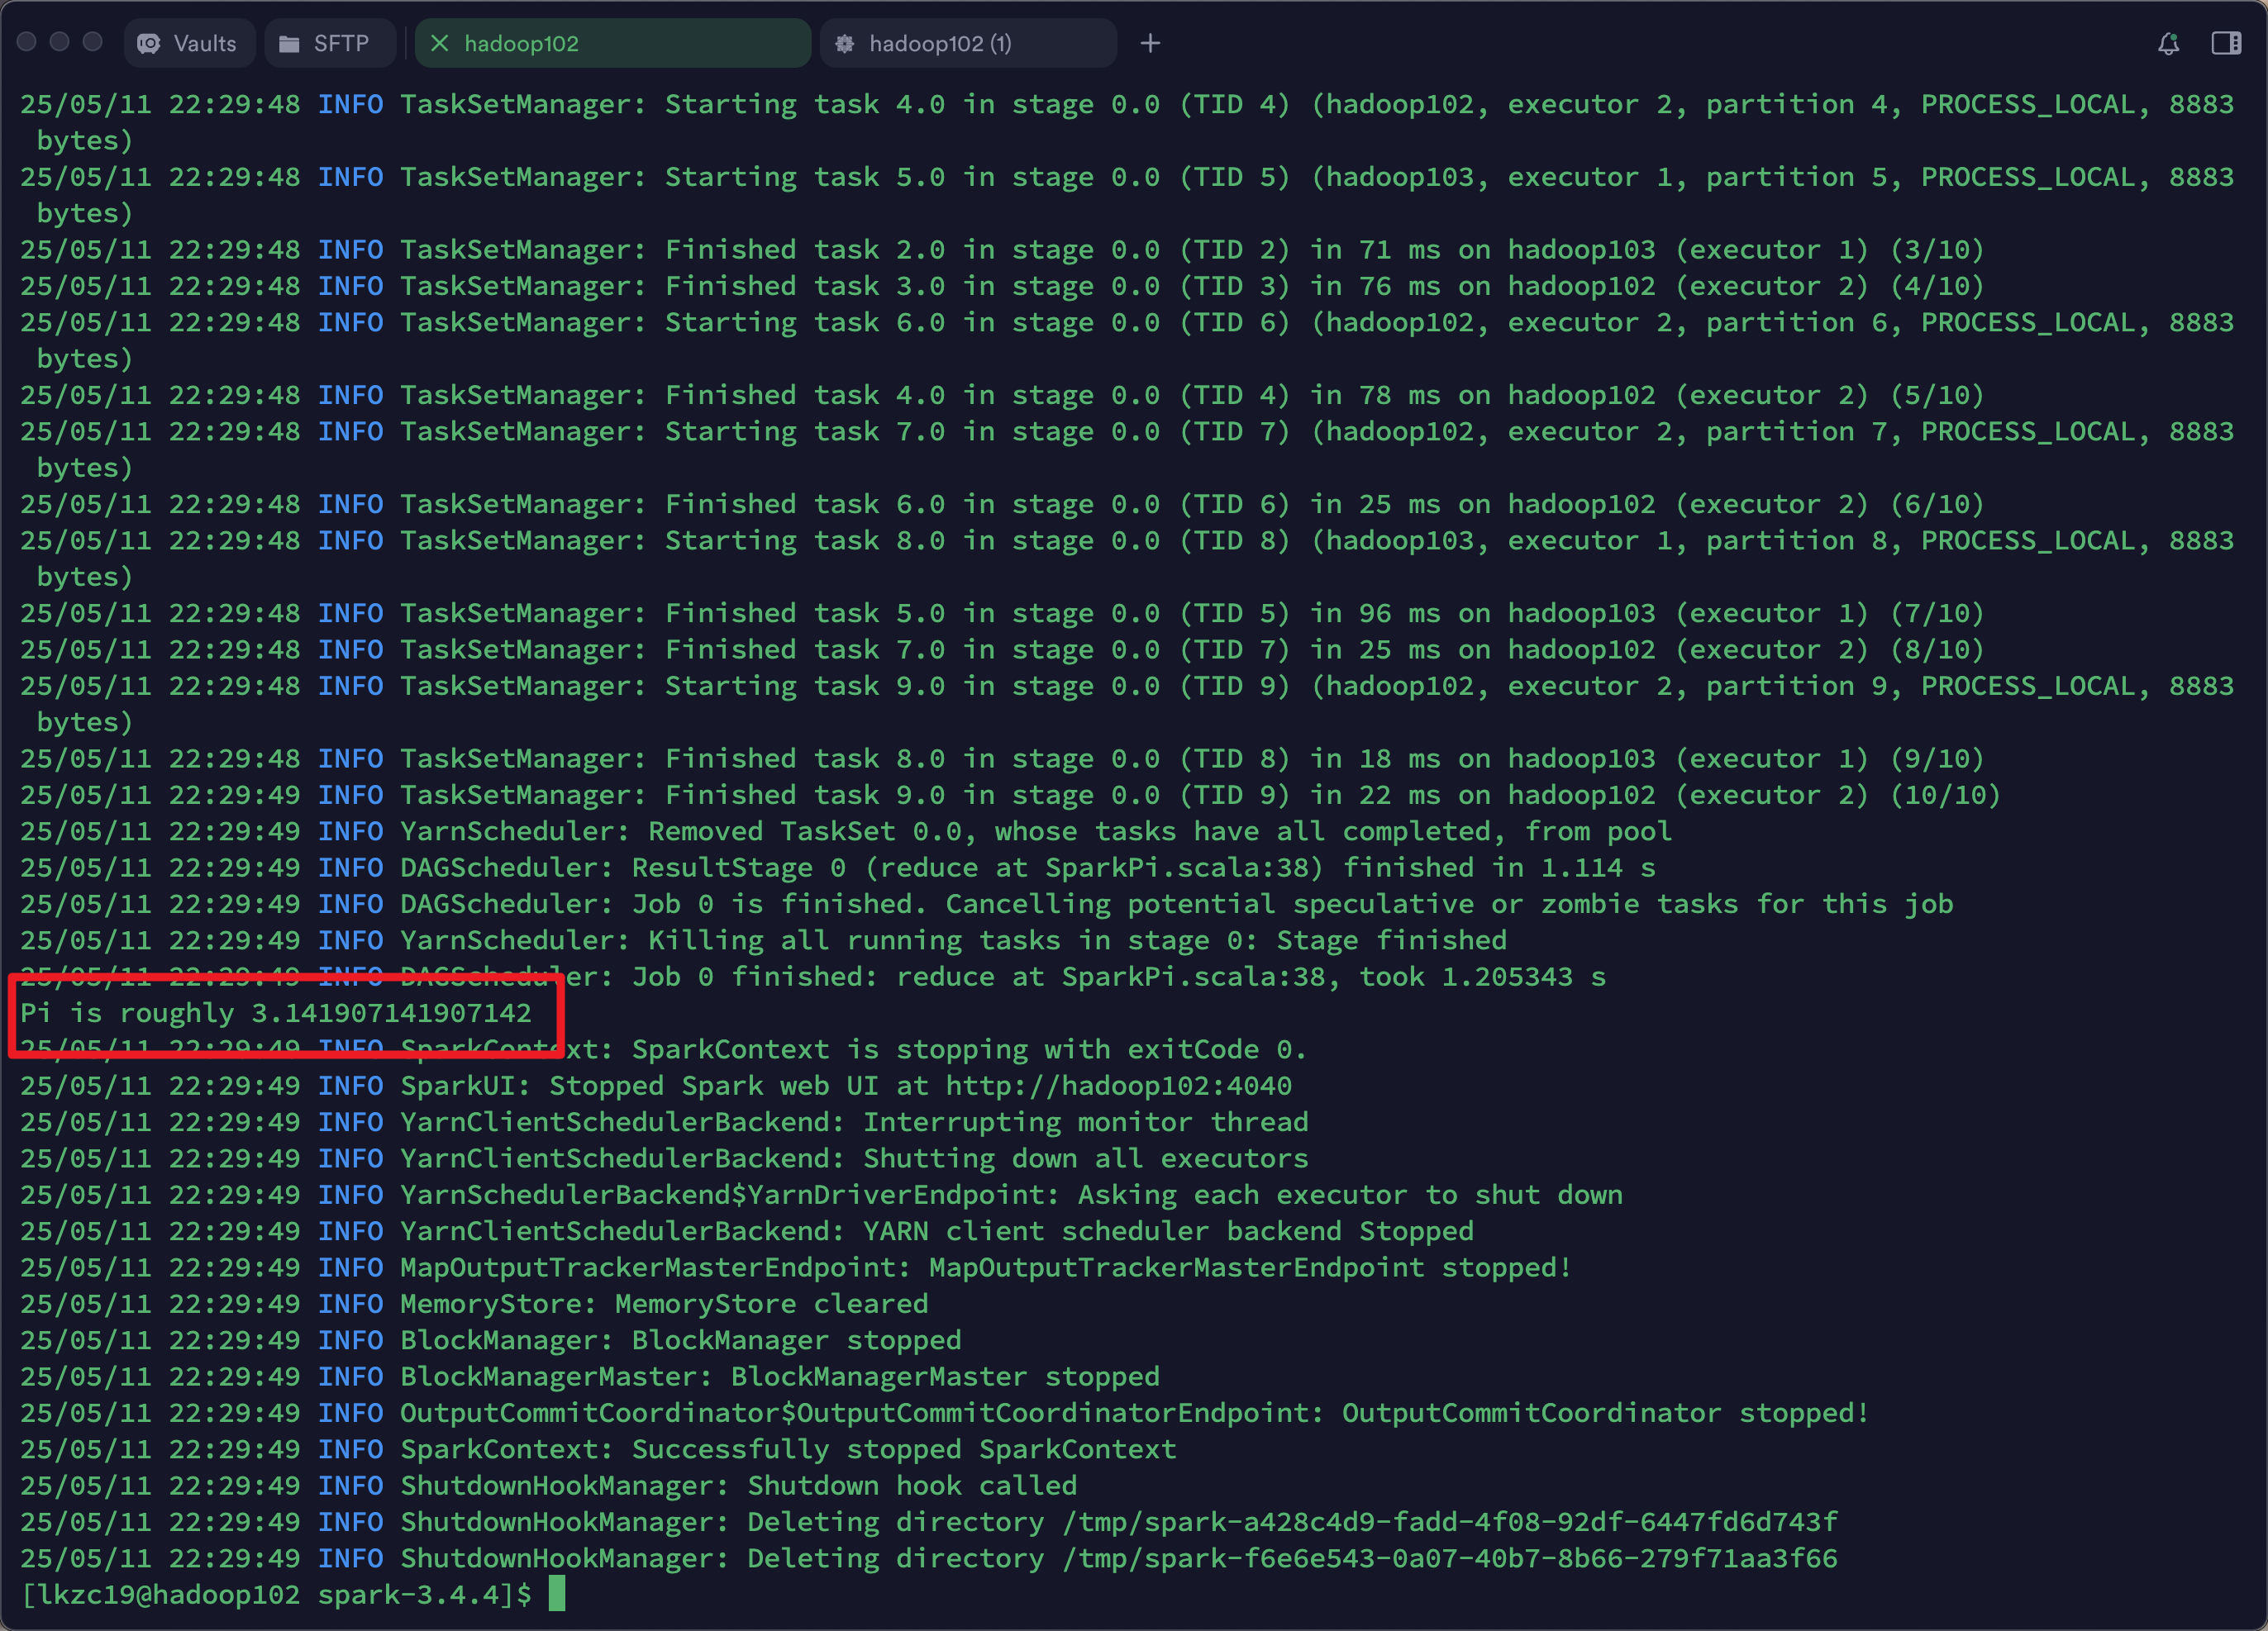Click the /tmp/spark-a428c4d9 directory path text
Screen dimensions: 2268x1631
click(x=1449, y=1522)
